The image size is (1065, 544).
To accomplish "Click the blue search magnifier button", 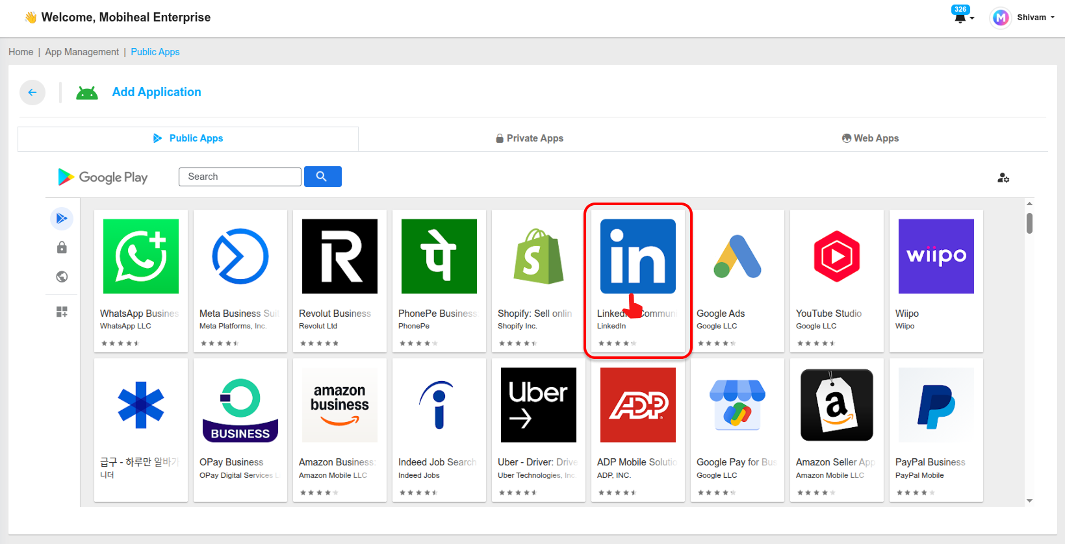I will pos(322,177).
